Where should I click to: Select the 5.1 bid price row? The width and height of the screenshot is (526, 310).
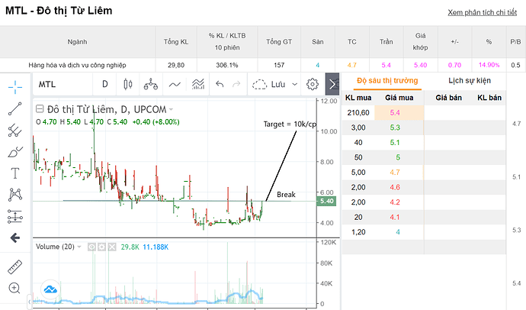pos(424,143)
